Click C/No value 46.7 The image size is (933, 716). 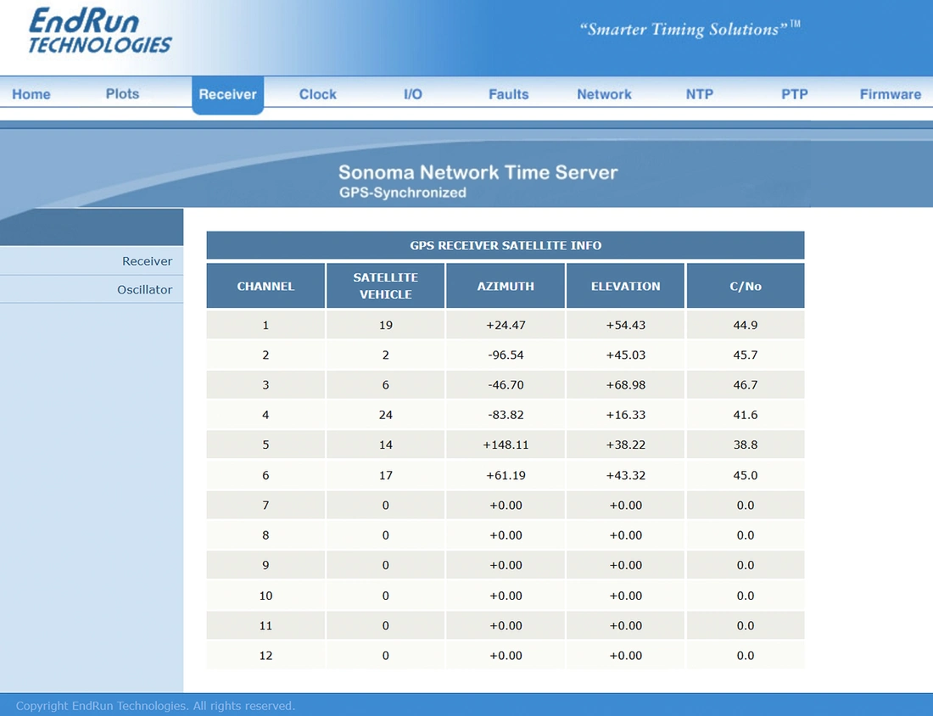coord(746,384)
